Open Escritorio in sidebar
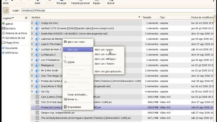The height and width of the screenshot is (122, 217). [9, 28]
